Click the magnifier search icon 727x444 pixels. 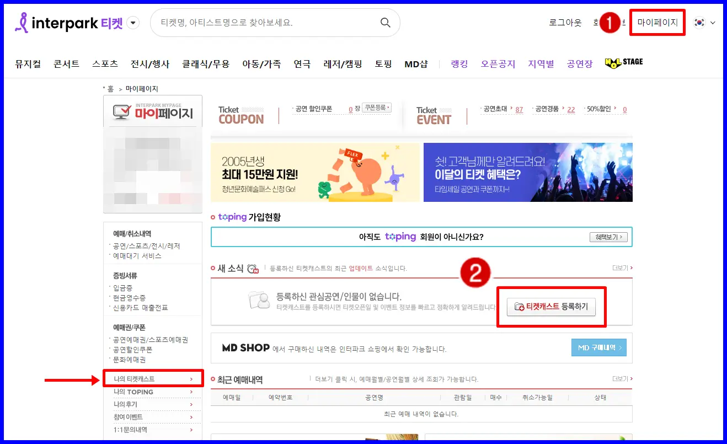point(385,23)
